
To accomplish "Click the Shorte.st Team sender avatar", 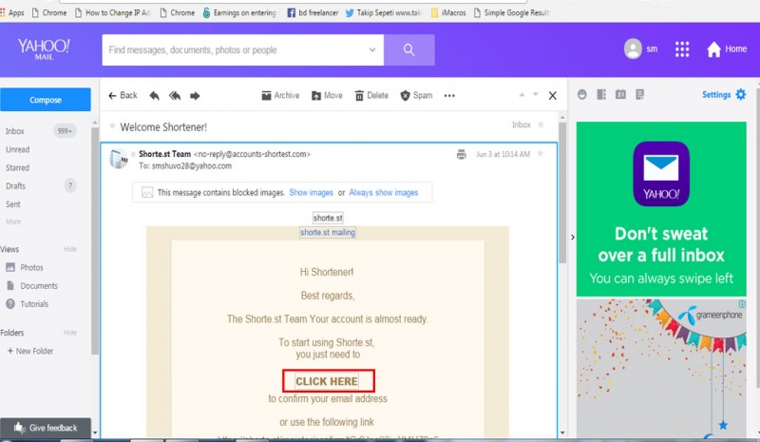I will tap(119, 159).
